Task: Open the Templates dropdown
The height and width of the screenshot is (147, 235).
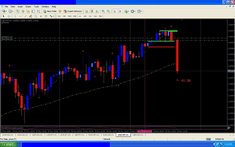Action: (x=139, y=11)
